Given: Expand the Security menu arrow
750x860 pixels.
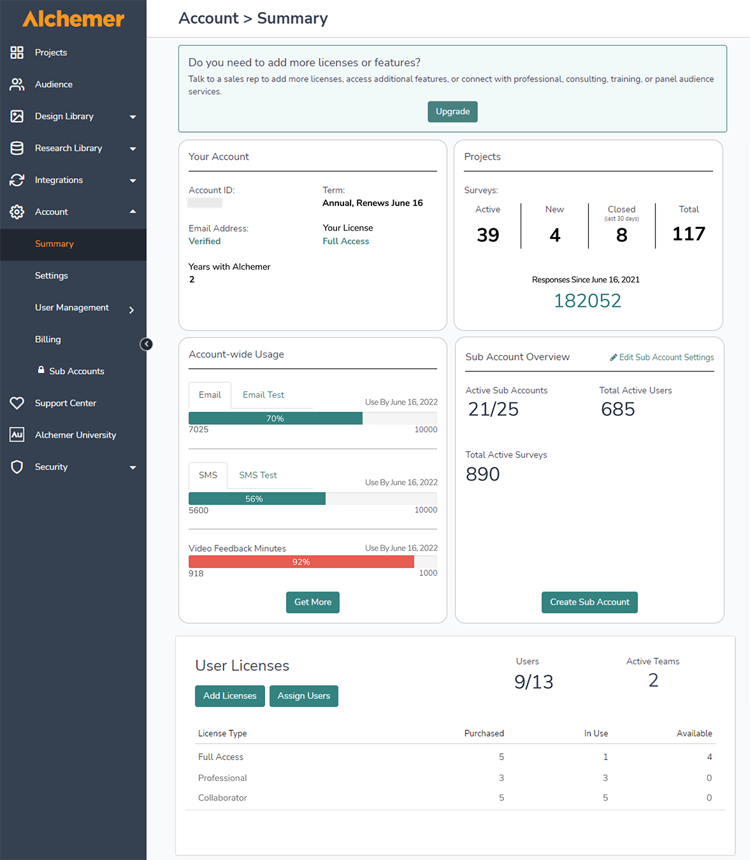Looking at the screenshot, I should (x=133, y=467).
